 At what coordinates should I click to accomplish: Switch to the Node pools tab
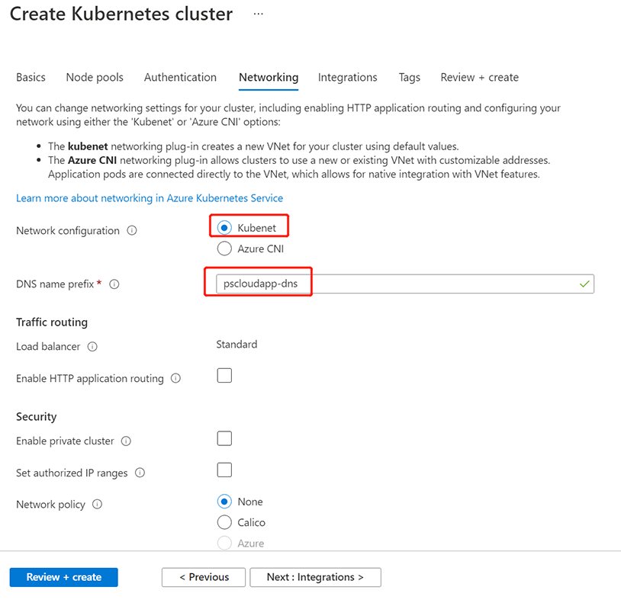click(x=95, y=77)
